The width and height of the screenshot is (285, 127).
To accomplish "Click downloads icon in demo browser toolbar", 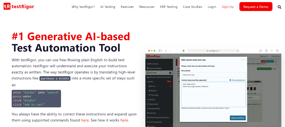I will coord(261,51).
